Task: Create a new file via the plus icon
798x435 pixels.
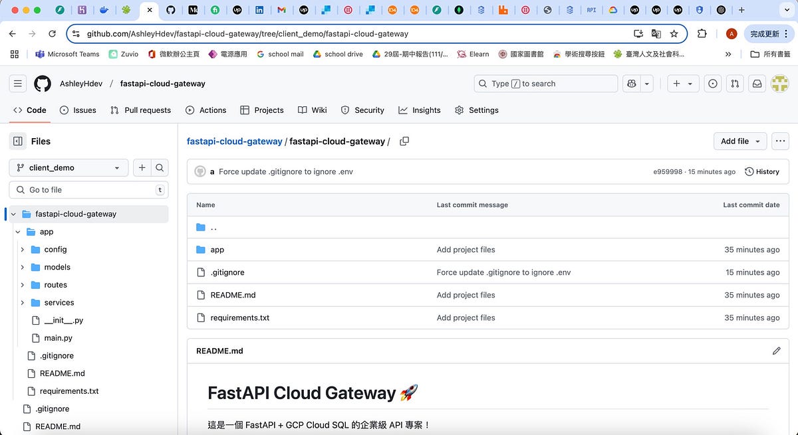Action: click(142, 168)
